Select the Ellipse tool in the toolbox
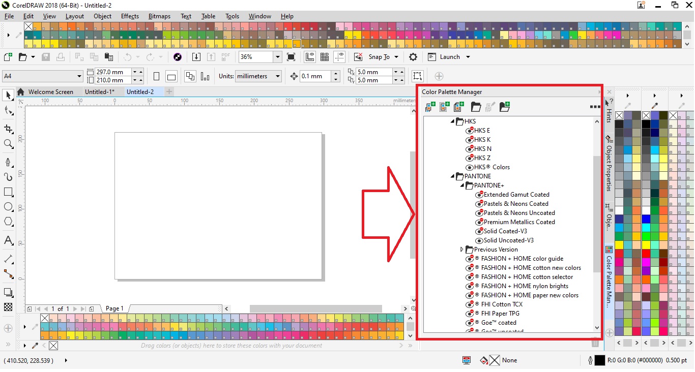695x372 pixels. [x=8, y=207]
